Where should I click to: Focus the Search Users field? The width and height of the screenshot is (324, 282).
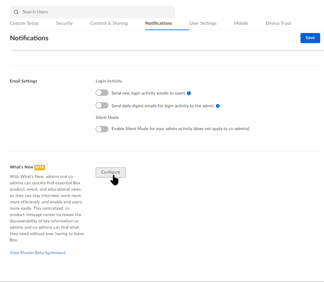coord(93,12)
